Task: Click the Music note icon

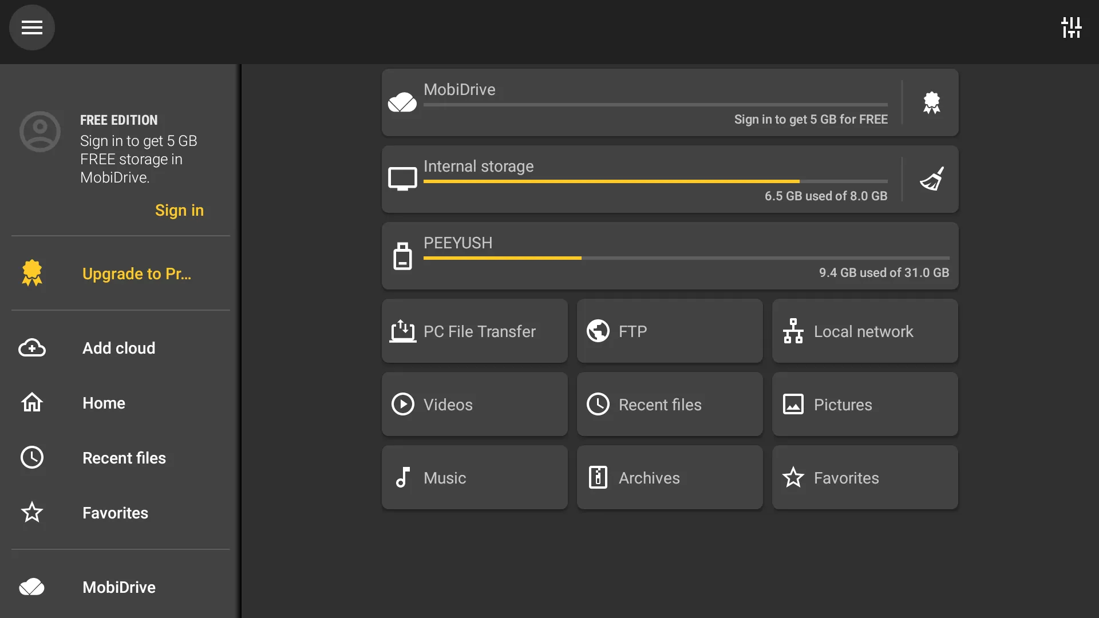Action: pyautogui.click(x=403, y=477)
